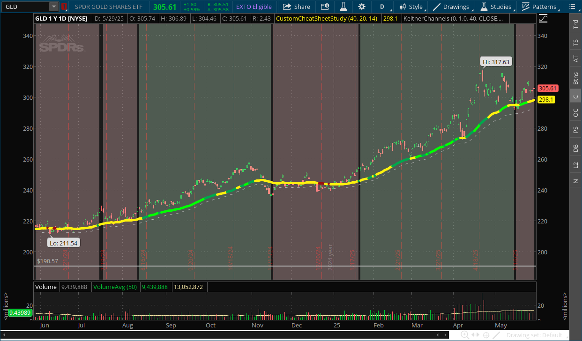Open the Drawings menu
Image resolution: width=582 pixels, height=341 pixels.
(x=451, y=7)
